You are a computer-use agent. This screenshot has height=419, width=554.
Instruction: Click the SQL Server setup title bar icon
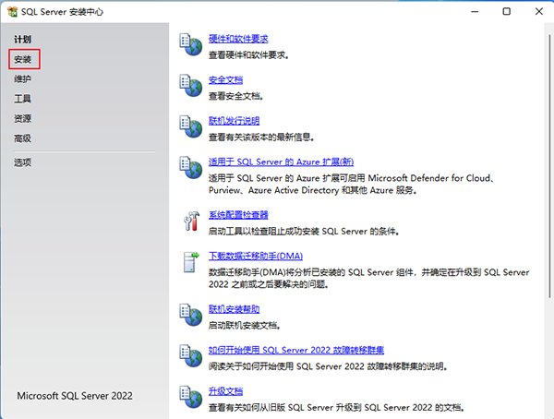[12, 12]
